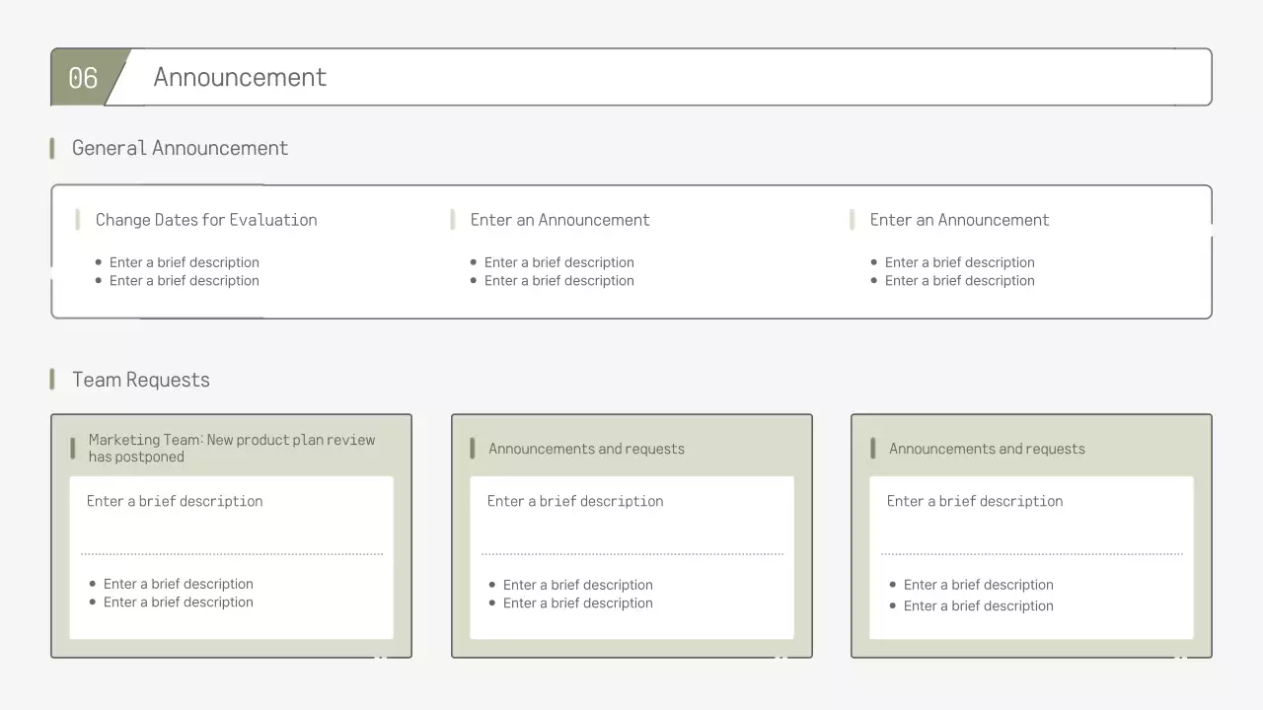
Task: Click a bullet in the rightmost Team Requests card
Action: [x=891, y=584]
